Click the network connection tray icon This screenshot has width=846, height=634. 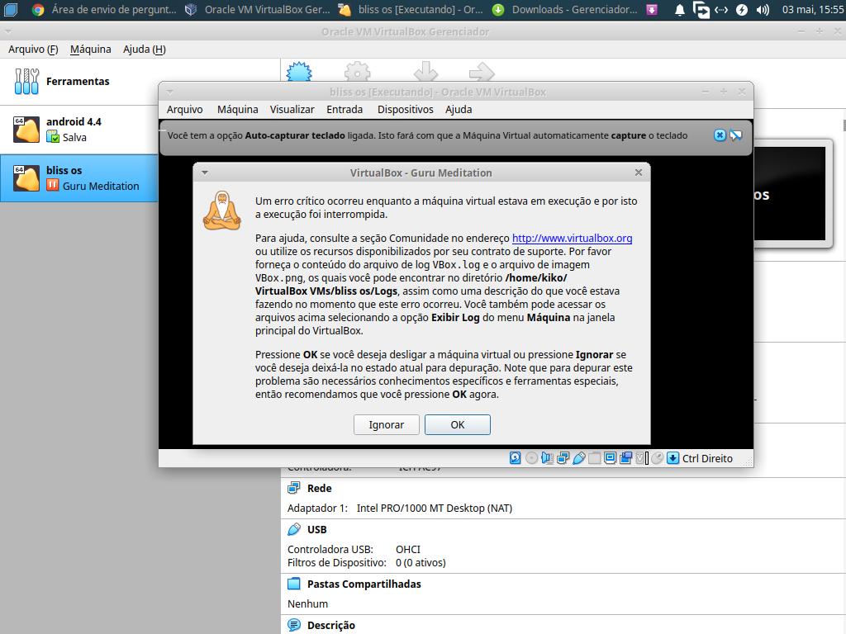point(720,10)
